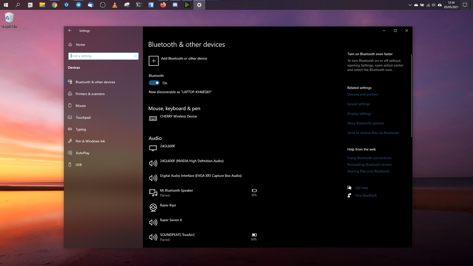473x266 pixels.
Task: Open the Start menu
Action: [6, 5]
